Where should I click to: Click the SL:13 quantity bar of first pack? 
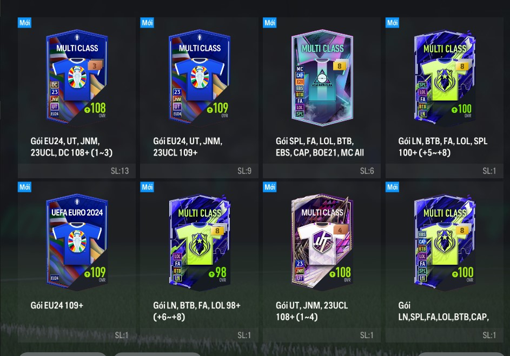[x=77, y=171]
